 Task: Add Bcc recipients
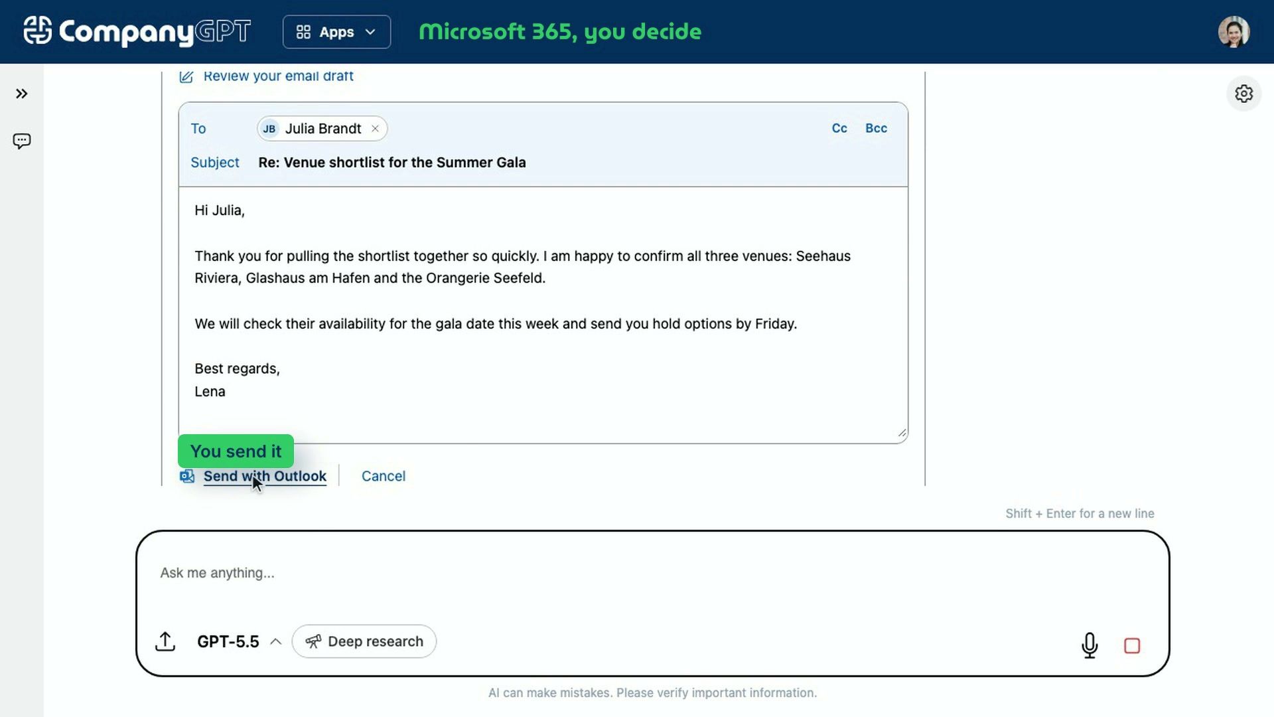[876, 128]
